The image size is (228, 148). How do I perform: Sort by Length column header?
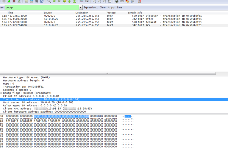tap(132, 13)
